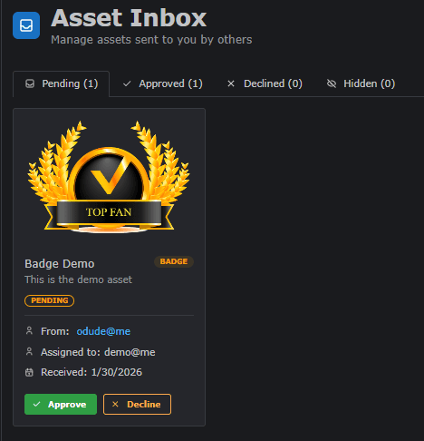Click the Top Fan badge image

(109, 177)
